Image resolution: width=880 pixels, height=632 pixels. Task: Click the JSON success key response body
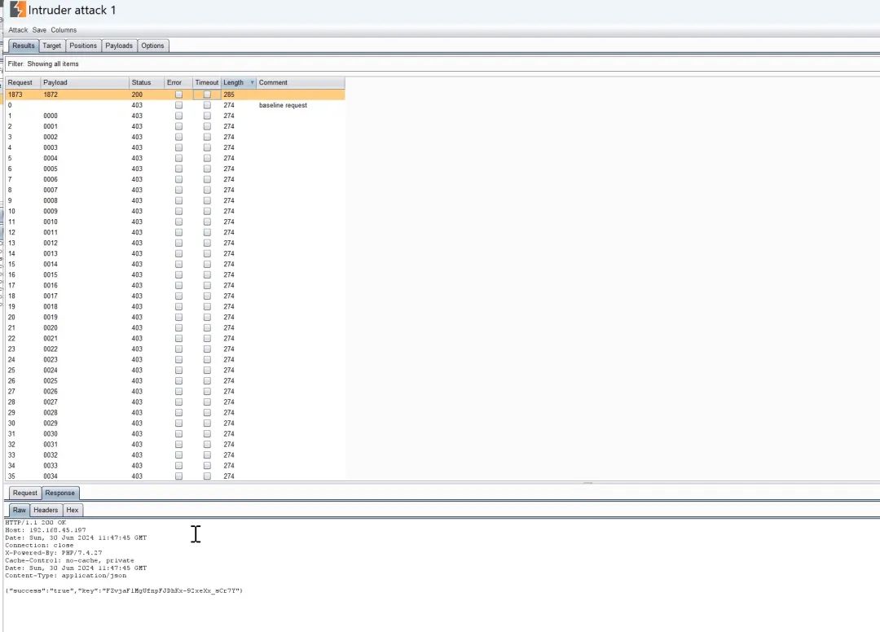[x=124, y=590]
